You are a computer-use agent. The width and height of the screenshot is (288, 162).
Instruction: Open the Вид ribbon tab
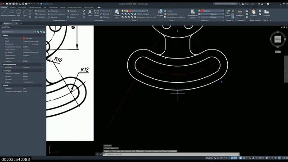point(45,7)
